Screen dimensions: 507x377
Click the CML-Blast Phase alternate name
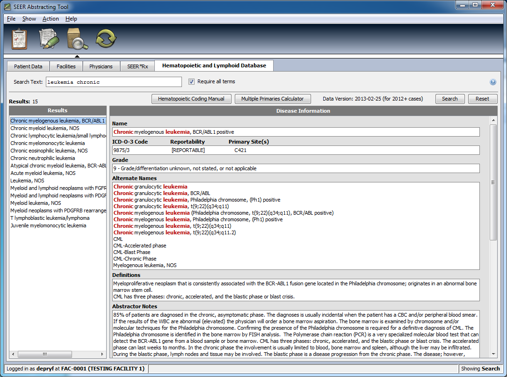(131, 252)
